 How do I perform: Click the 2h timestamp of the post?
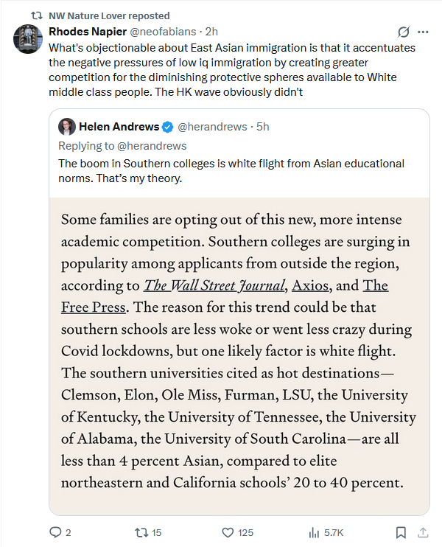[x=211, y=31]
